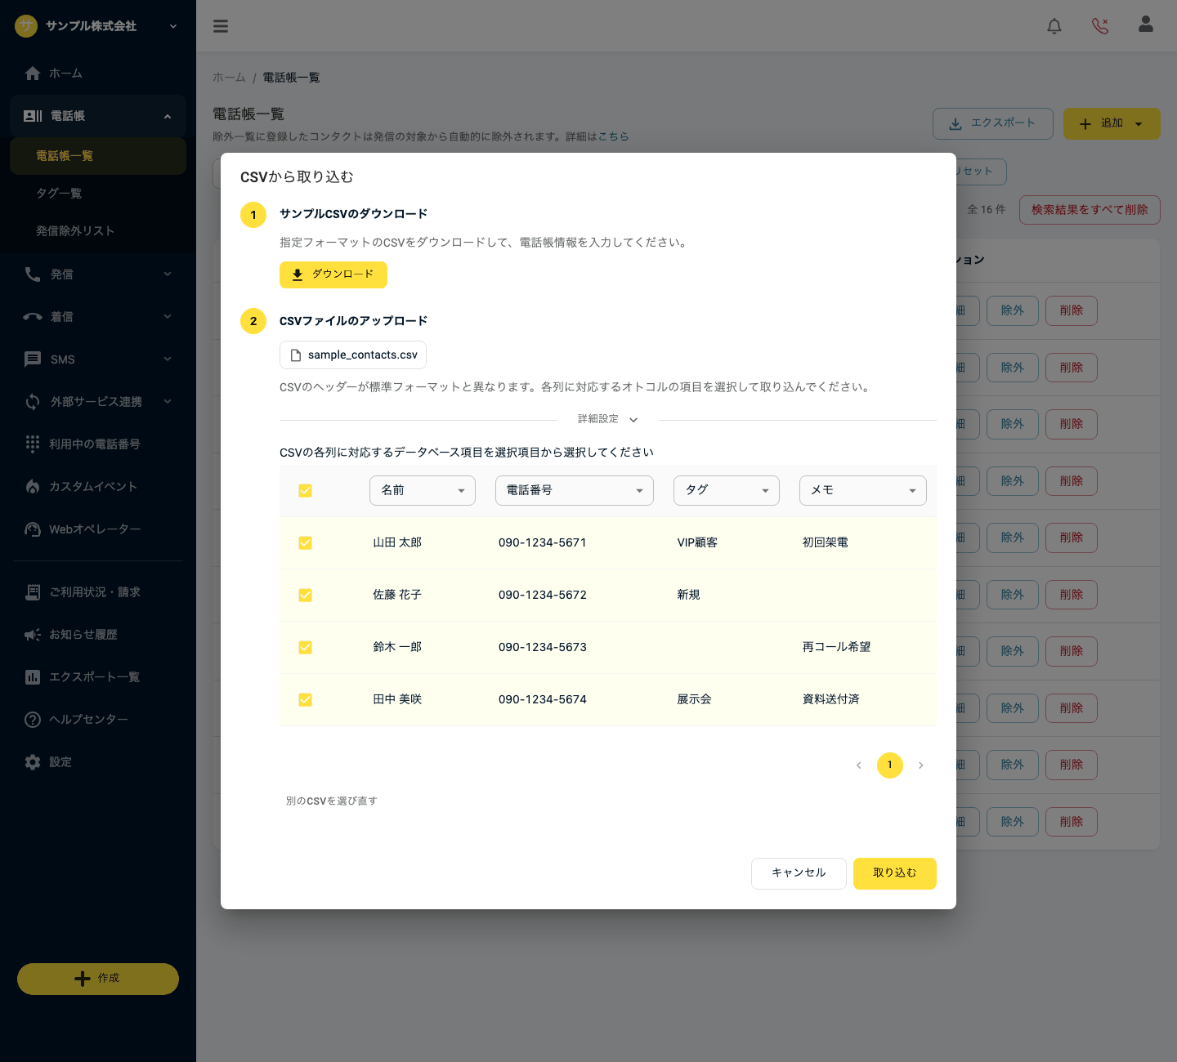Click the ホーム breadcrumb link
The image size is (1177, 1062).
[x=229, y=78]
